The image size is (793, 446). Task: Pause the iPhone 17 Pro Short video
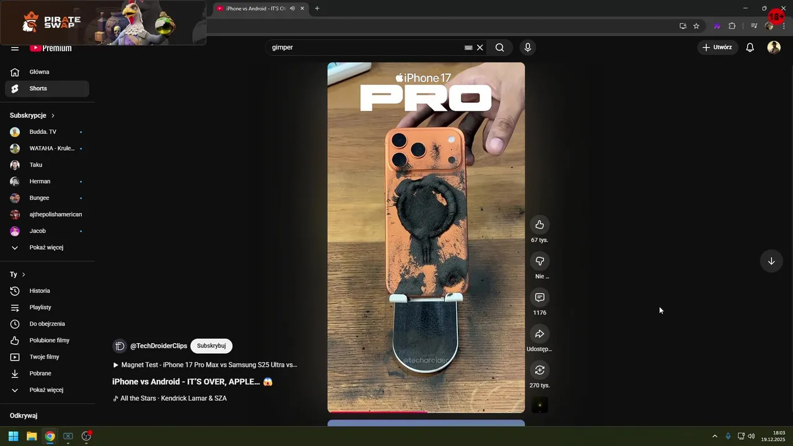click(x=426, y=237)
